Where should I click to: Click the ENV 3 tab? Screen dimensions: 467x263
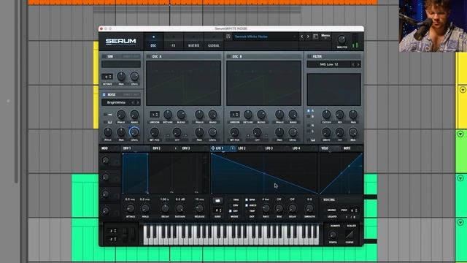(186, 148)
